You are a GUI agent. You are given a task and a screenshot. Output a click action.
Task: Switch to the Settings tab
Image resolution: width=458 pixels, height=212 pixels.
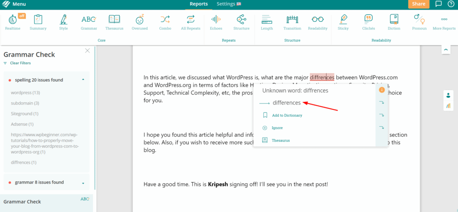point(229,4)
